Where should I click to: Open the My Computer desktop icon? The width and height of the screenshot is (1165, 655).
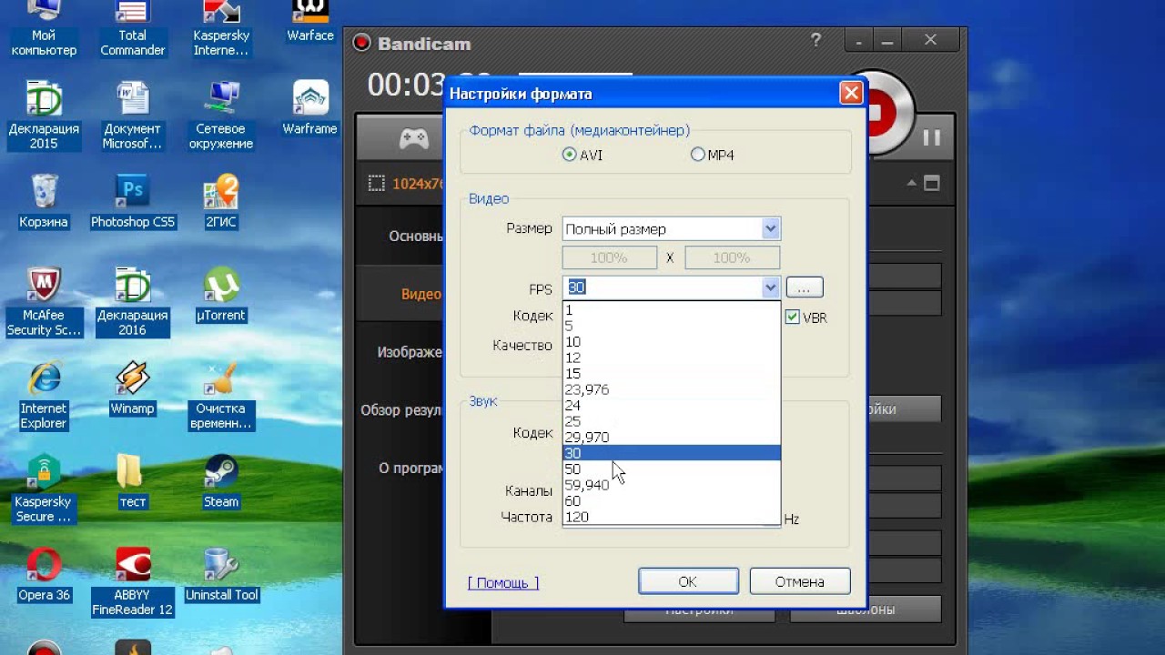tap(44, 29)
